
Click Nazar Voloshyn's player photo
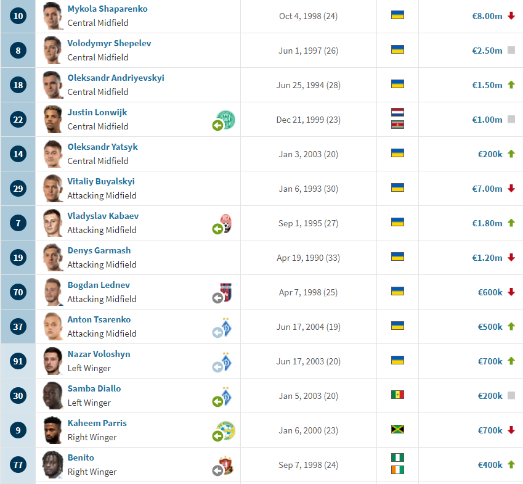tap(53, 361)
